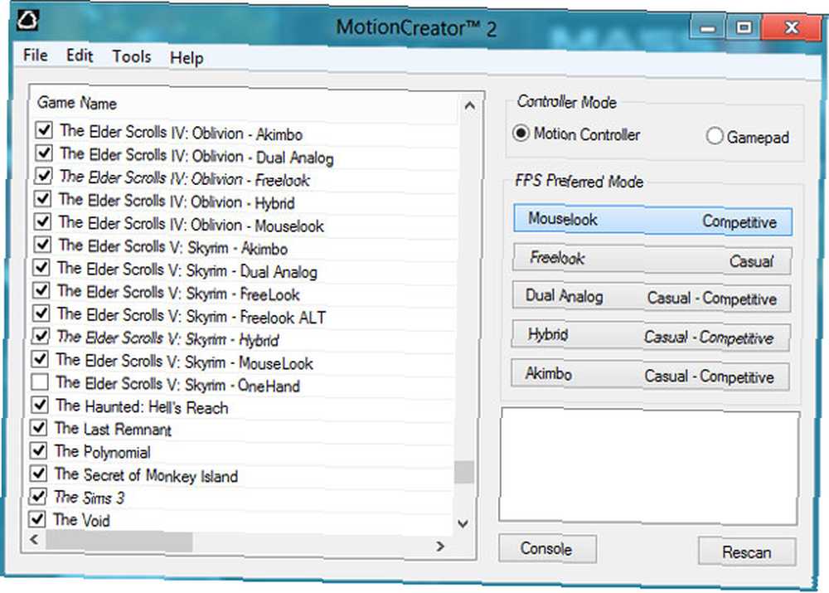Uncheck Oblivion - Hybrid checkbox
This screenshot has height=593, width=829.
43,199
